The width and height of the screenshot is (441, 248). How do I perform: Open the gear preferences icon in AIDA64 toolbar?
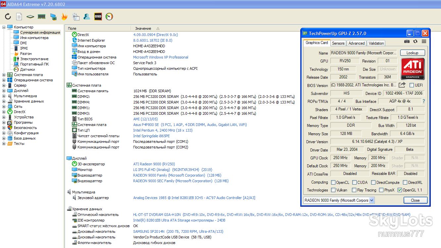pyautogui.click(x=75, y=17)
